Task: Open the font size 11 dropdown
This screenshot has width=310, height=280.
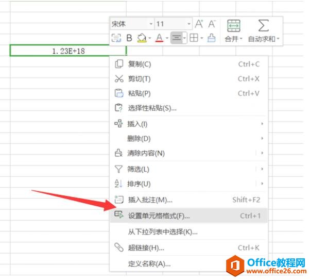Action: (x=189, y=24)
